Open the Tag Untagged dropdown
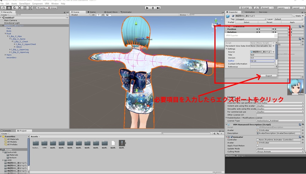This screenshot has width=306, height=174. 251,19
